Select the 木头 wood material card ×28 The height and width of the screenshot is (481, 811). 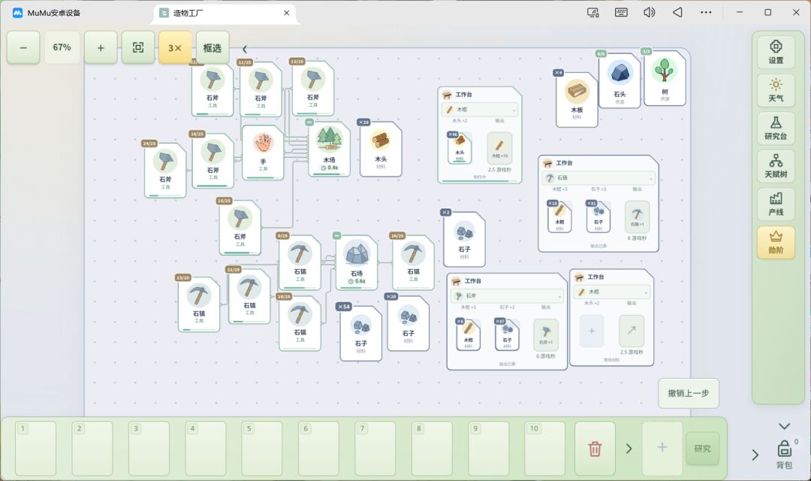381,149
